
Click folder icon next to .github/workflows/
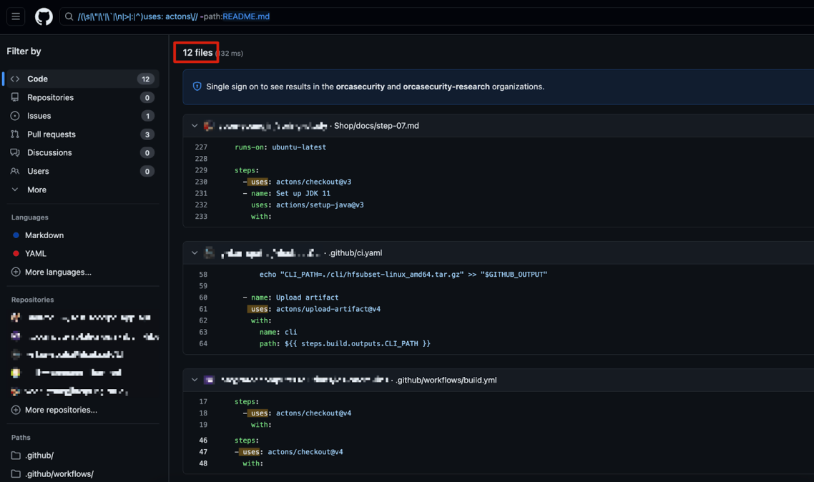coord(16,474)
